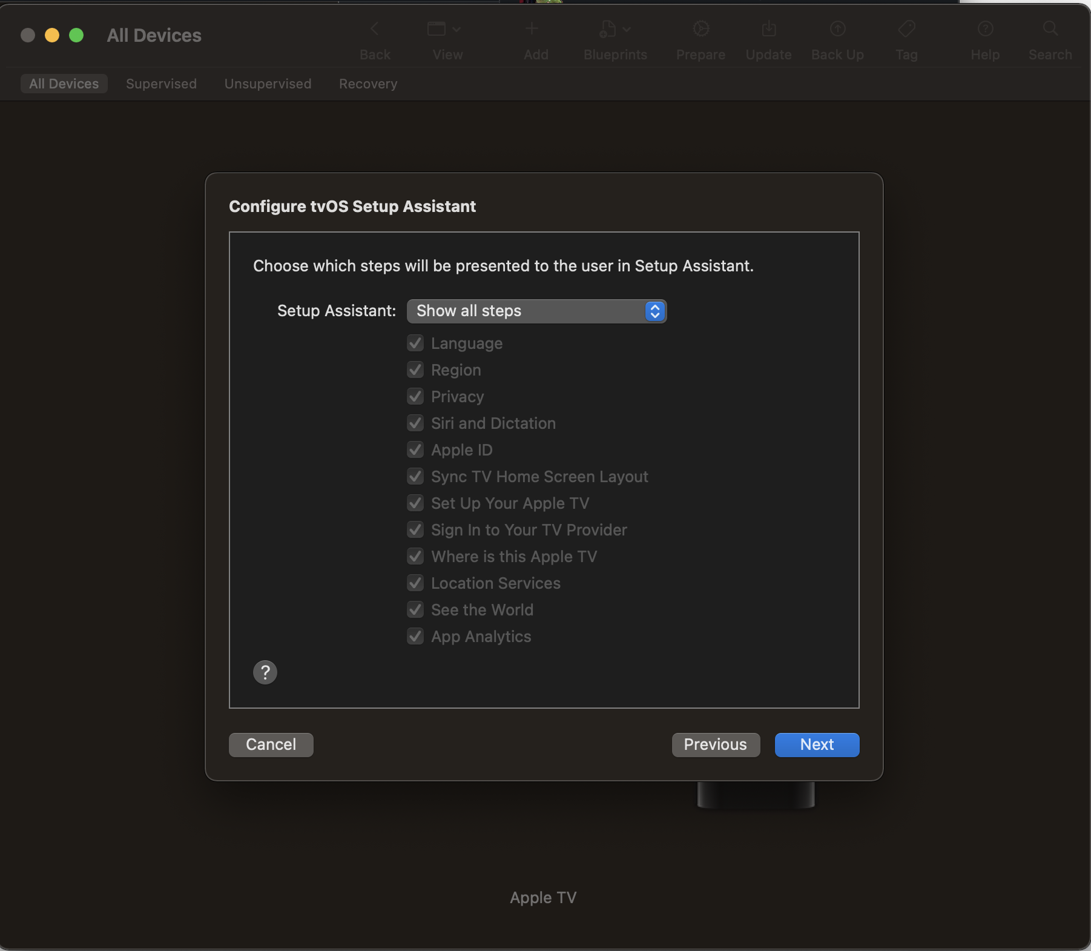Screen dimensions: 1091x951
Task: Open the Blueprints toolbar menu
Action: pos(615,29)
